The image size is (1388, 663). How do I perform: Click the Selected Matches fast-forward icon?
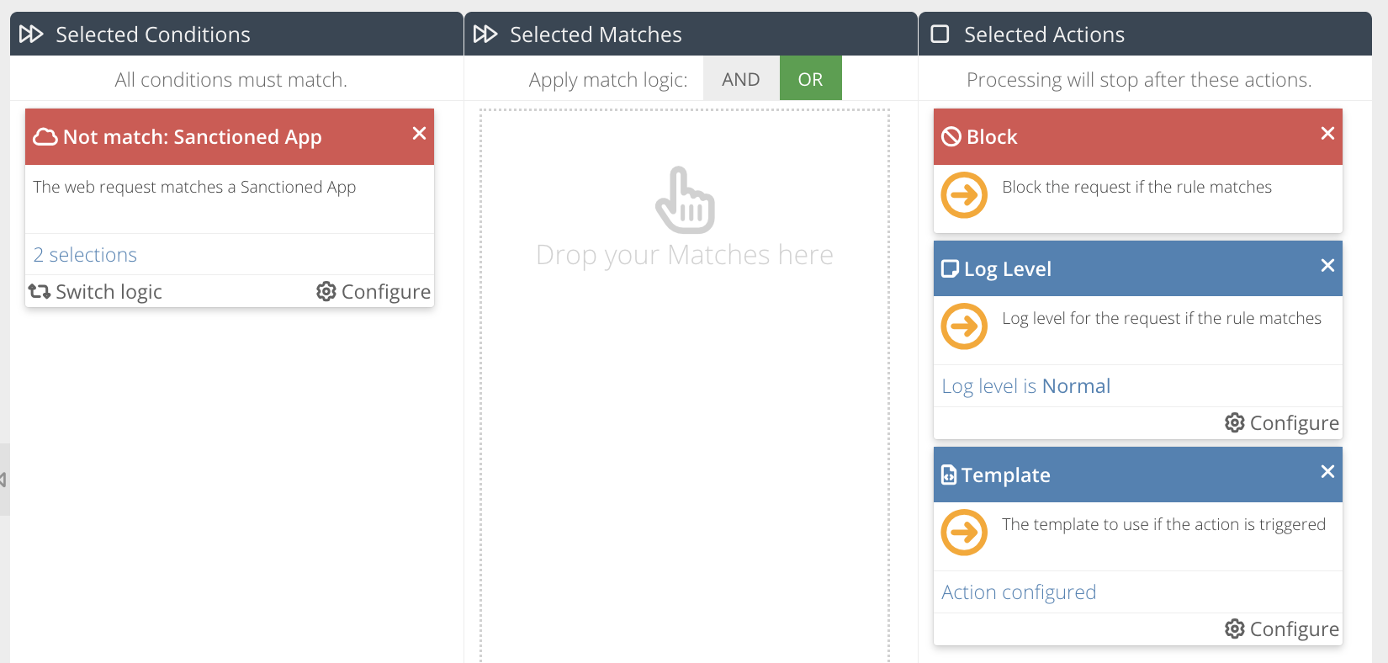tap(485, 34)
